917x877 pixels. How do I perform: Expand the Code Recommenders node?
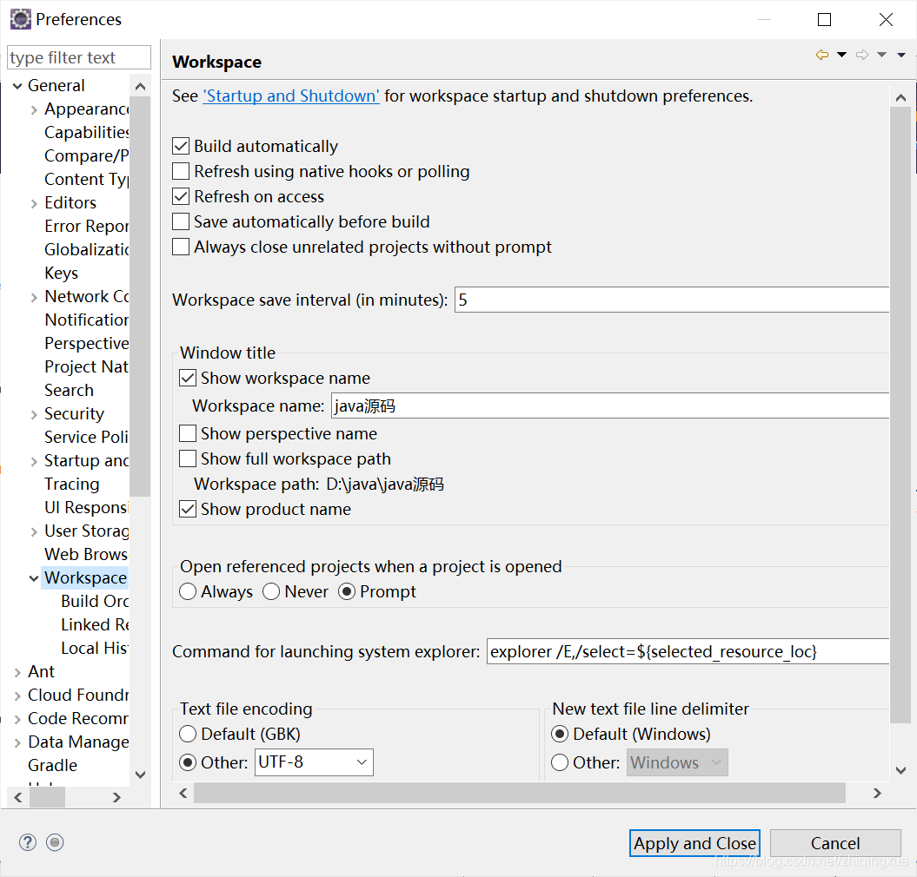coord(17,719)
